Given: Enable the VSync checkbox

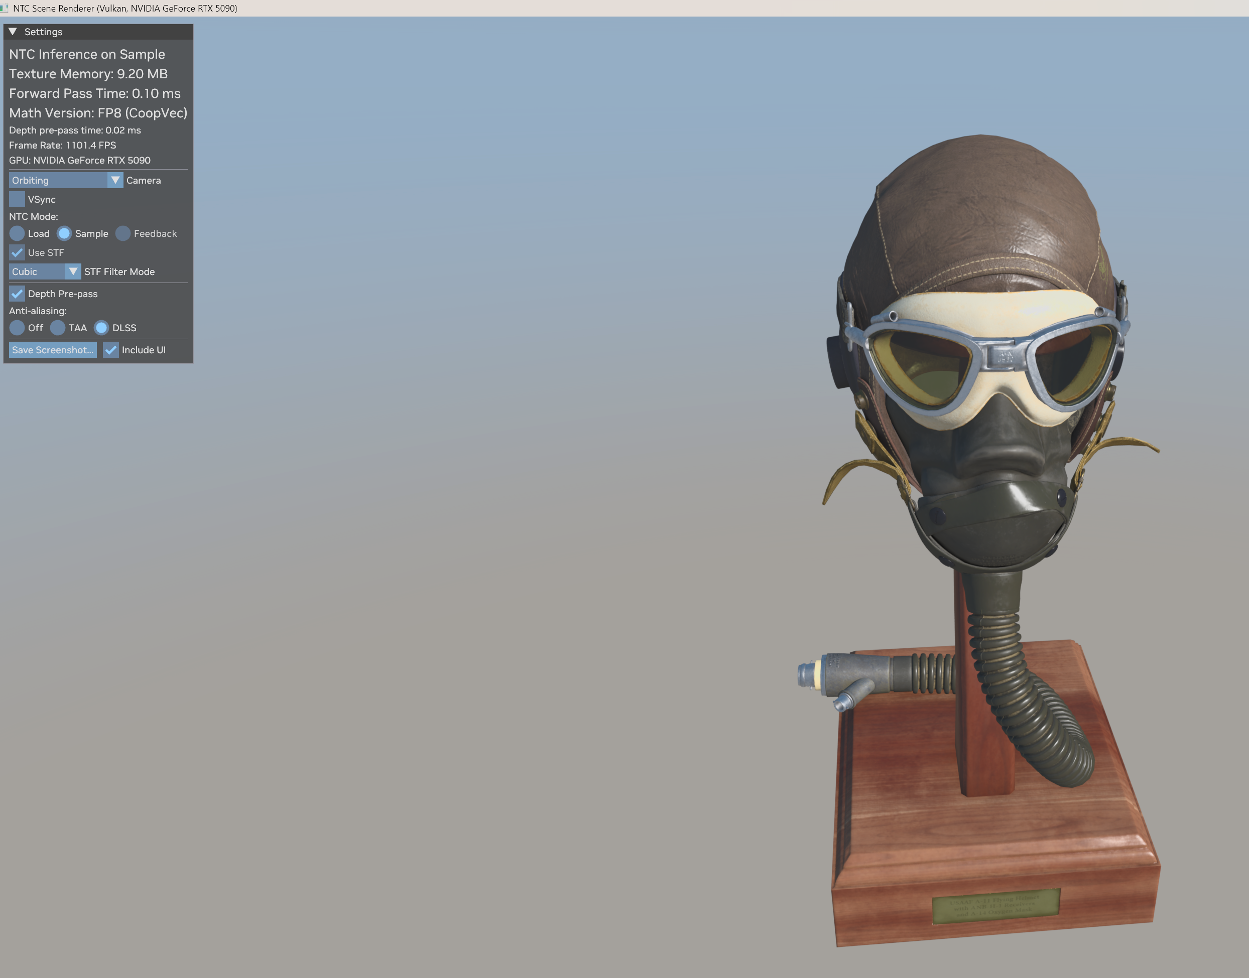Looking at the screenshot, I should point(17,199).
